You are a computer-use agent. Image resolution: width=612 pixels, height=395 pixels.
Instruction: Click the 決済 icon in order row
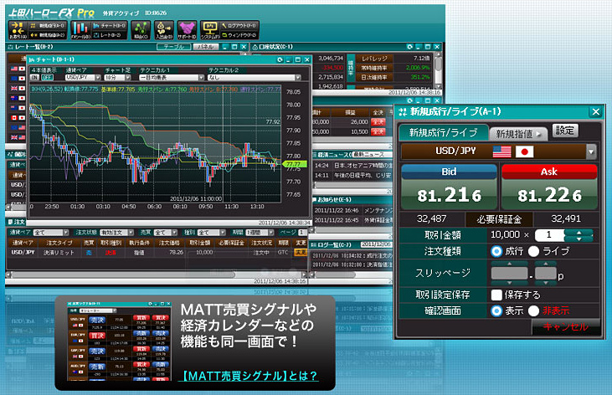(109, 251)
